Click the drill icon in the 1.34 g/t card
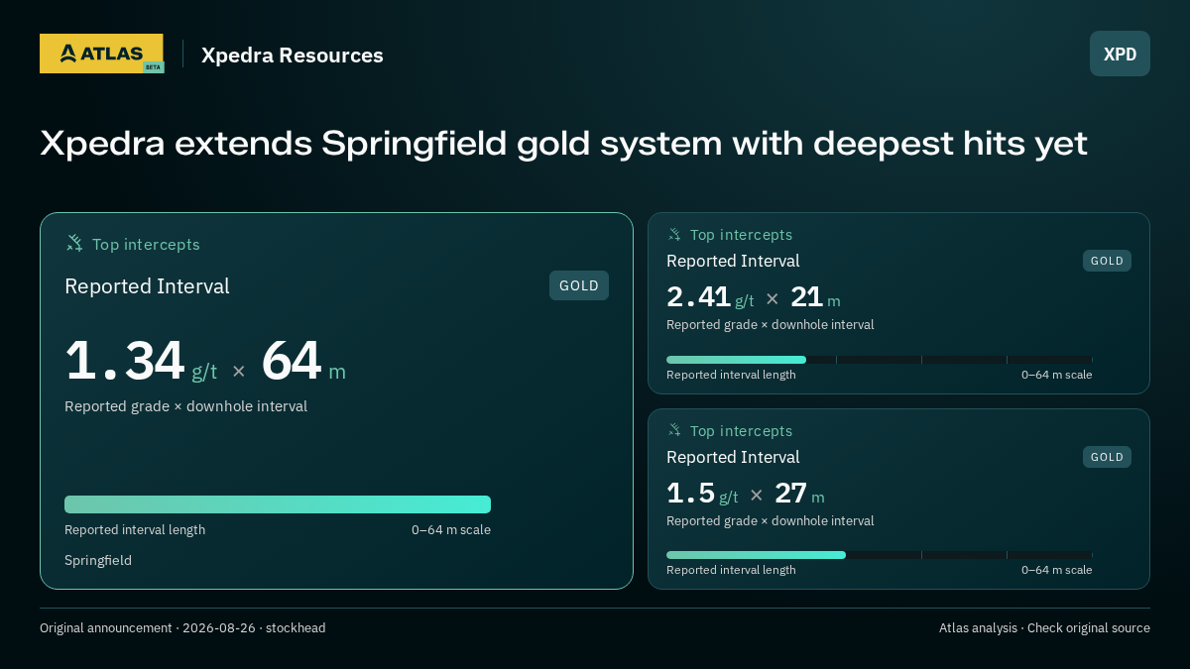This screenshot has width=1190, height=669. click(74, 243)
